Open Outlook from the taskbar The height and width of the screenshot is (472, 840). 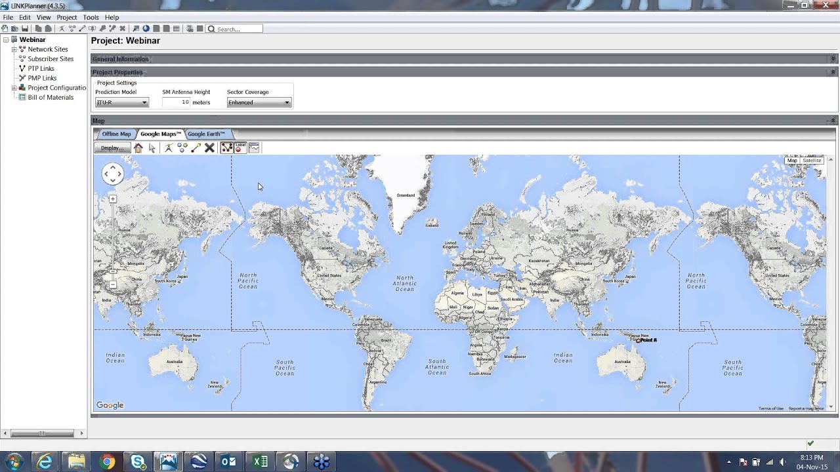coord(229,462)
